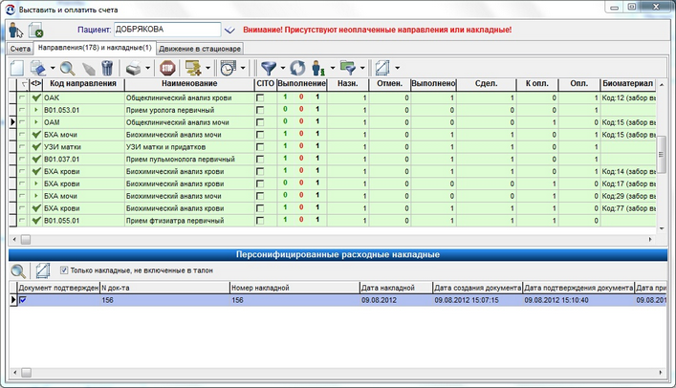The image size is (676, 388).
Task: Click the invoices grid horizontal scrollbar thumb
Action: (x=27, y=372)
